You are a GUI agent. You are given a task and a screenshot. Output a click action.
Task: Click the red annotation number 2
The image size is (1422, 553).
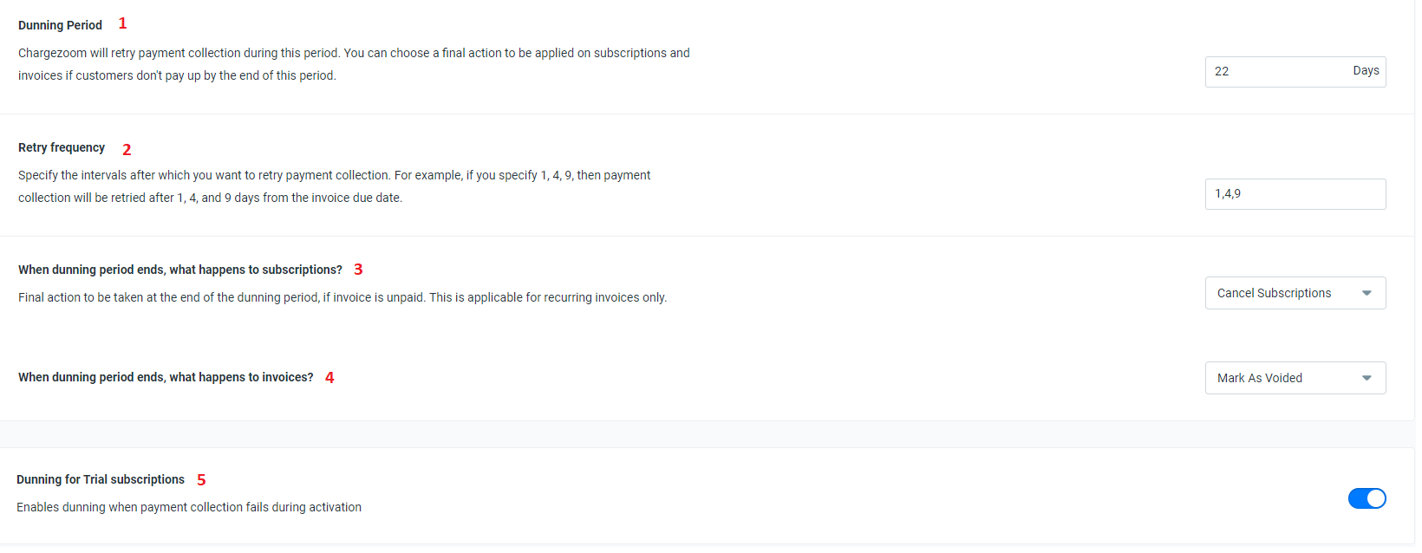(127, 150)
